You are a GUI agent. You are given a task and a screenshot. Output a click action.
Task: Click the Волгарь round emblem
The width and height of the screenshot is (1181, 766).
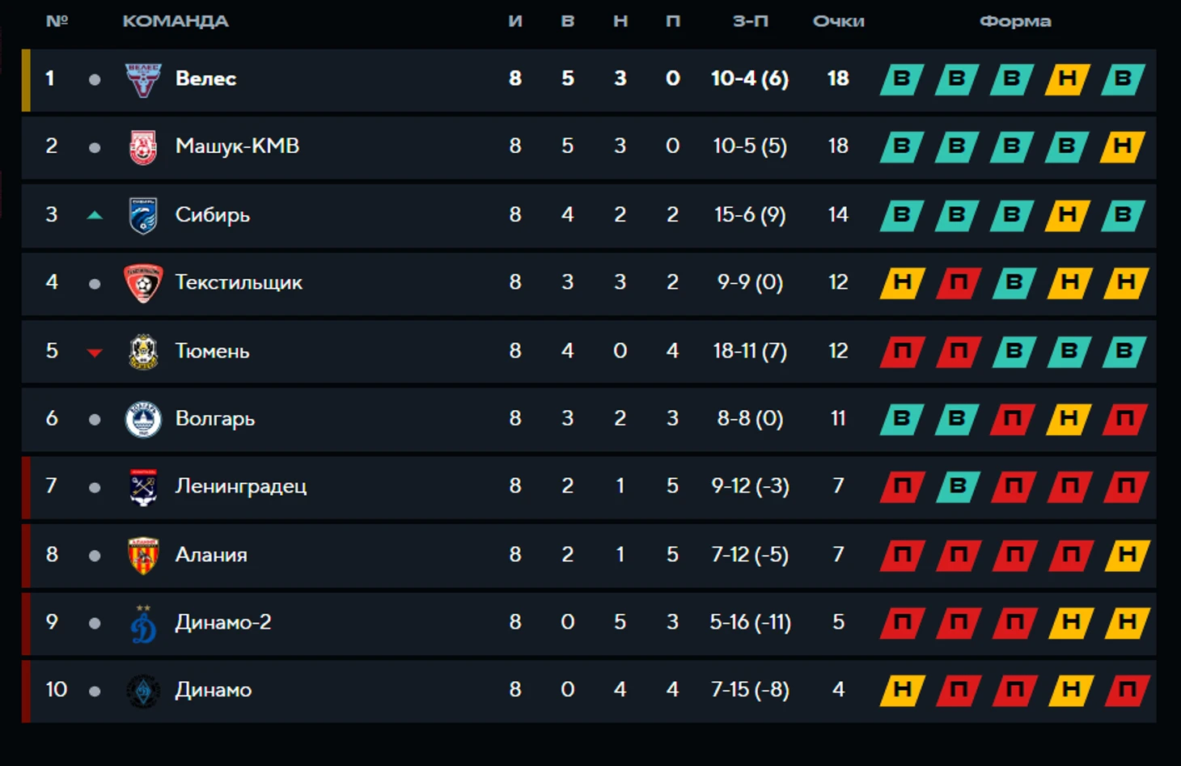click(x=143, y=419)
